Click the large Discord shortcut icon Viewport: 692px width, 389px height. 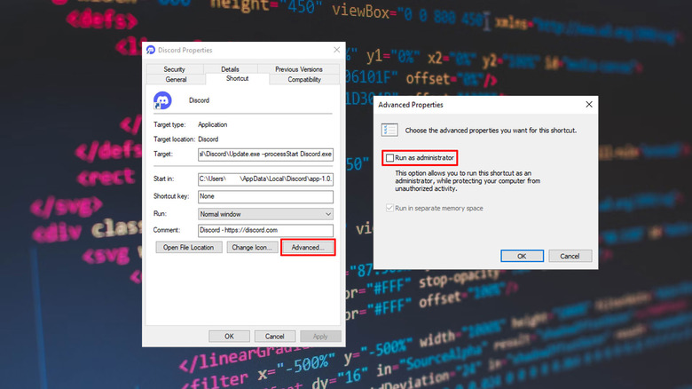click(162, 100)
